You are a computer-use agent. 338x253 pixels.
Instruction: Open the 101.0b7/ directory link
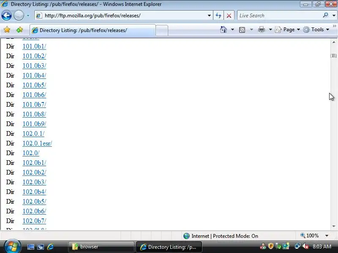tap(34, 105)
